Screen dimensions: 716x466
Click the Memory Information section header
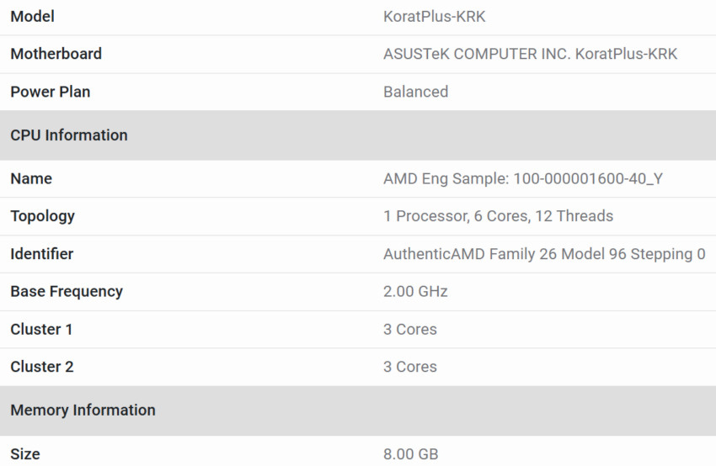pyautogui.click(x=83, y=410)
